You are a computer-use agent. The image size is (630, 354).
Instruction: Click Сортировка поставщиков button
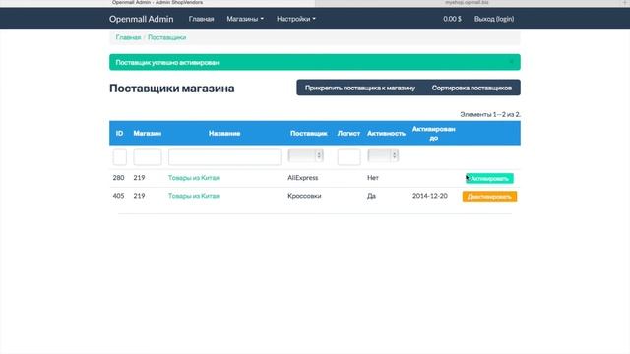(x=472, y=88)
